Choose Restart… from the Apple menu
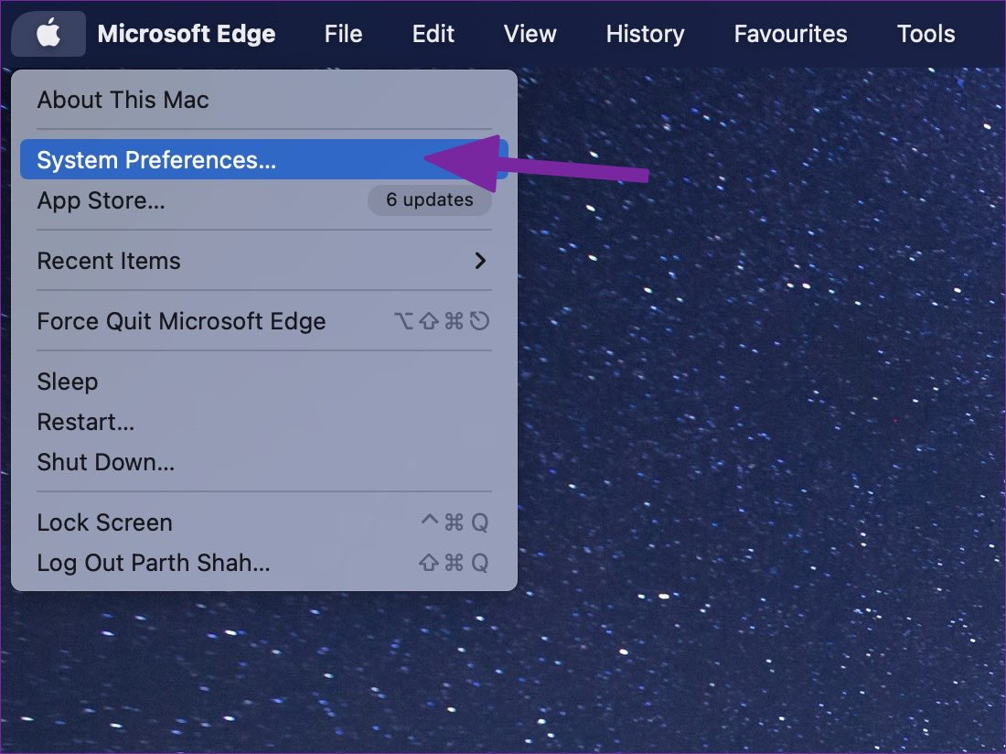Viewport: 1006px width, 754px height. pyautogui.click(x=264, y=422)
